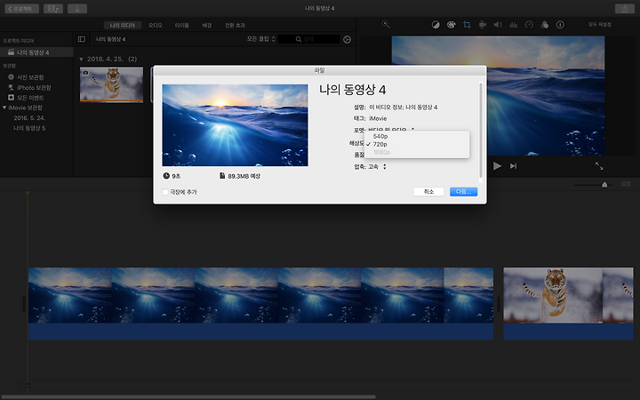The height and width of the screenshot is (400, 640).
Task: Open the volume adjustment tool
Action: pos(498,25)
